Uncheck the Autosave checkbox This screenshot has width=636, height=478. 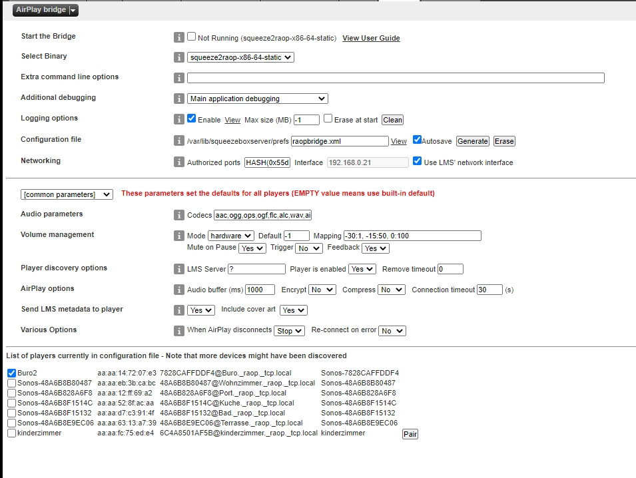pyautogui.click(x=417, y=139)
